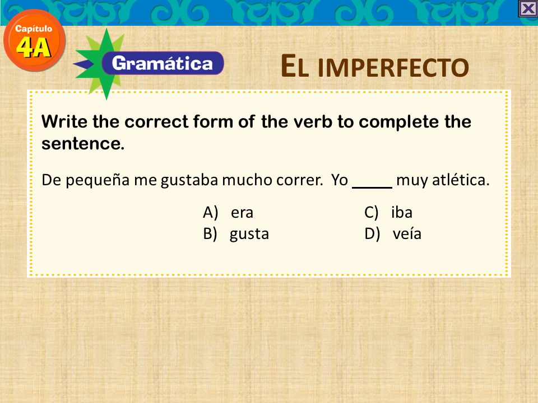Choose answer option iba

tap(402, 212)
